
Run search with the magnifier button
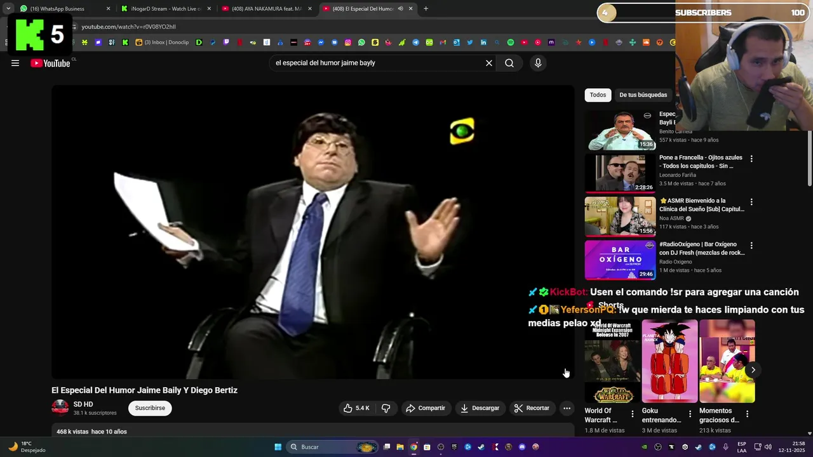click(x=509, y=63)
